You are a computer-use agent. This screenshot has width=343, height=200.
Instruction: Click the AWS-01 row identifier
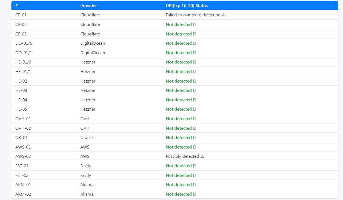23,147
